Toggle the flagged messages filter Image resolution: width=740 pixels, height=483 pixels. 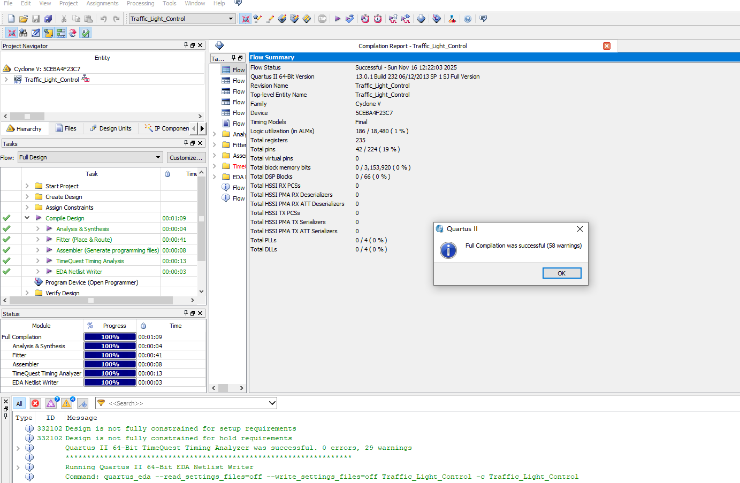pyautogui.click(x=82, y=403)
